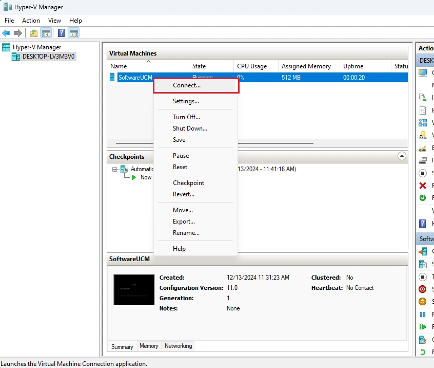This screenshot has width=434, height=368.
Task: Click Quick Create monitor icon in Actions pane
Action: click(x=422, y=73)
